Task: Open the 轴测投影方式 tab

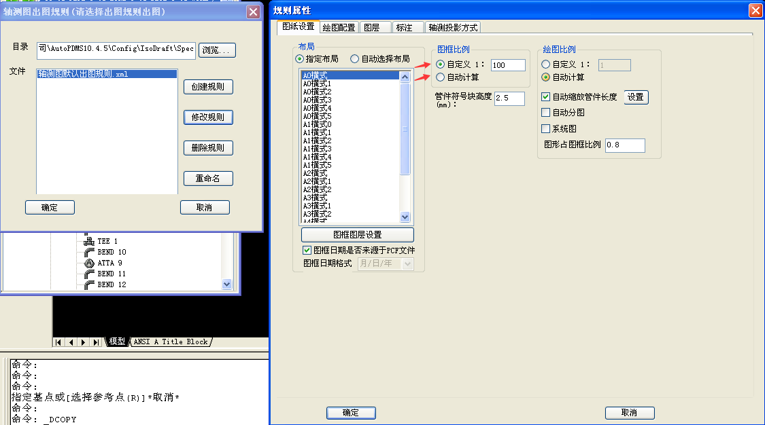Action: click(453, 28)
